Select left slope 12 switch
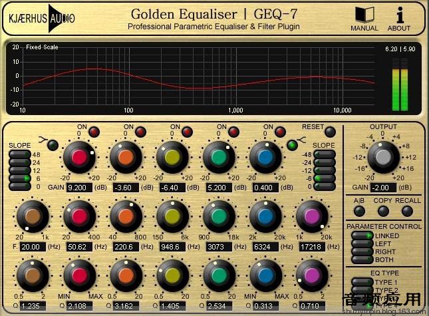The image size is (429, 316). [x=20, y=170]
